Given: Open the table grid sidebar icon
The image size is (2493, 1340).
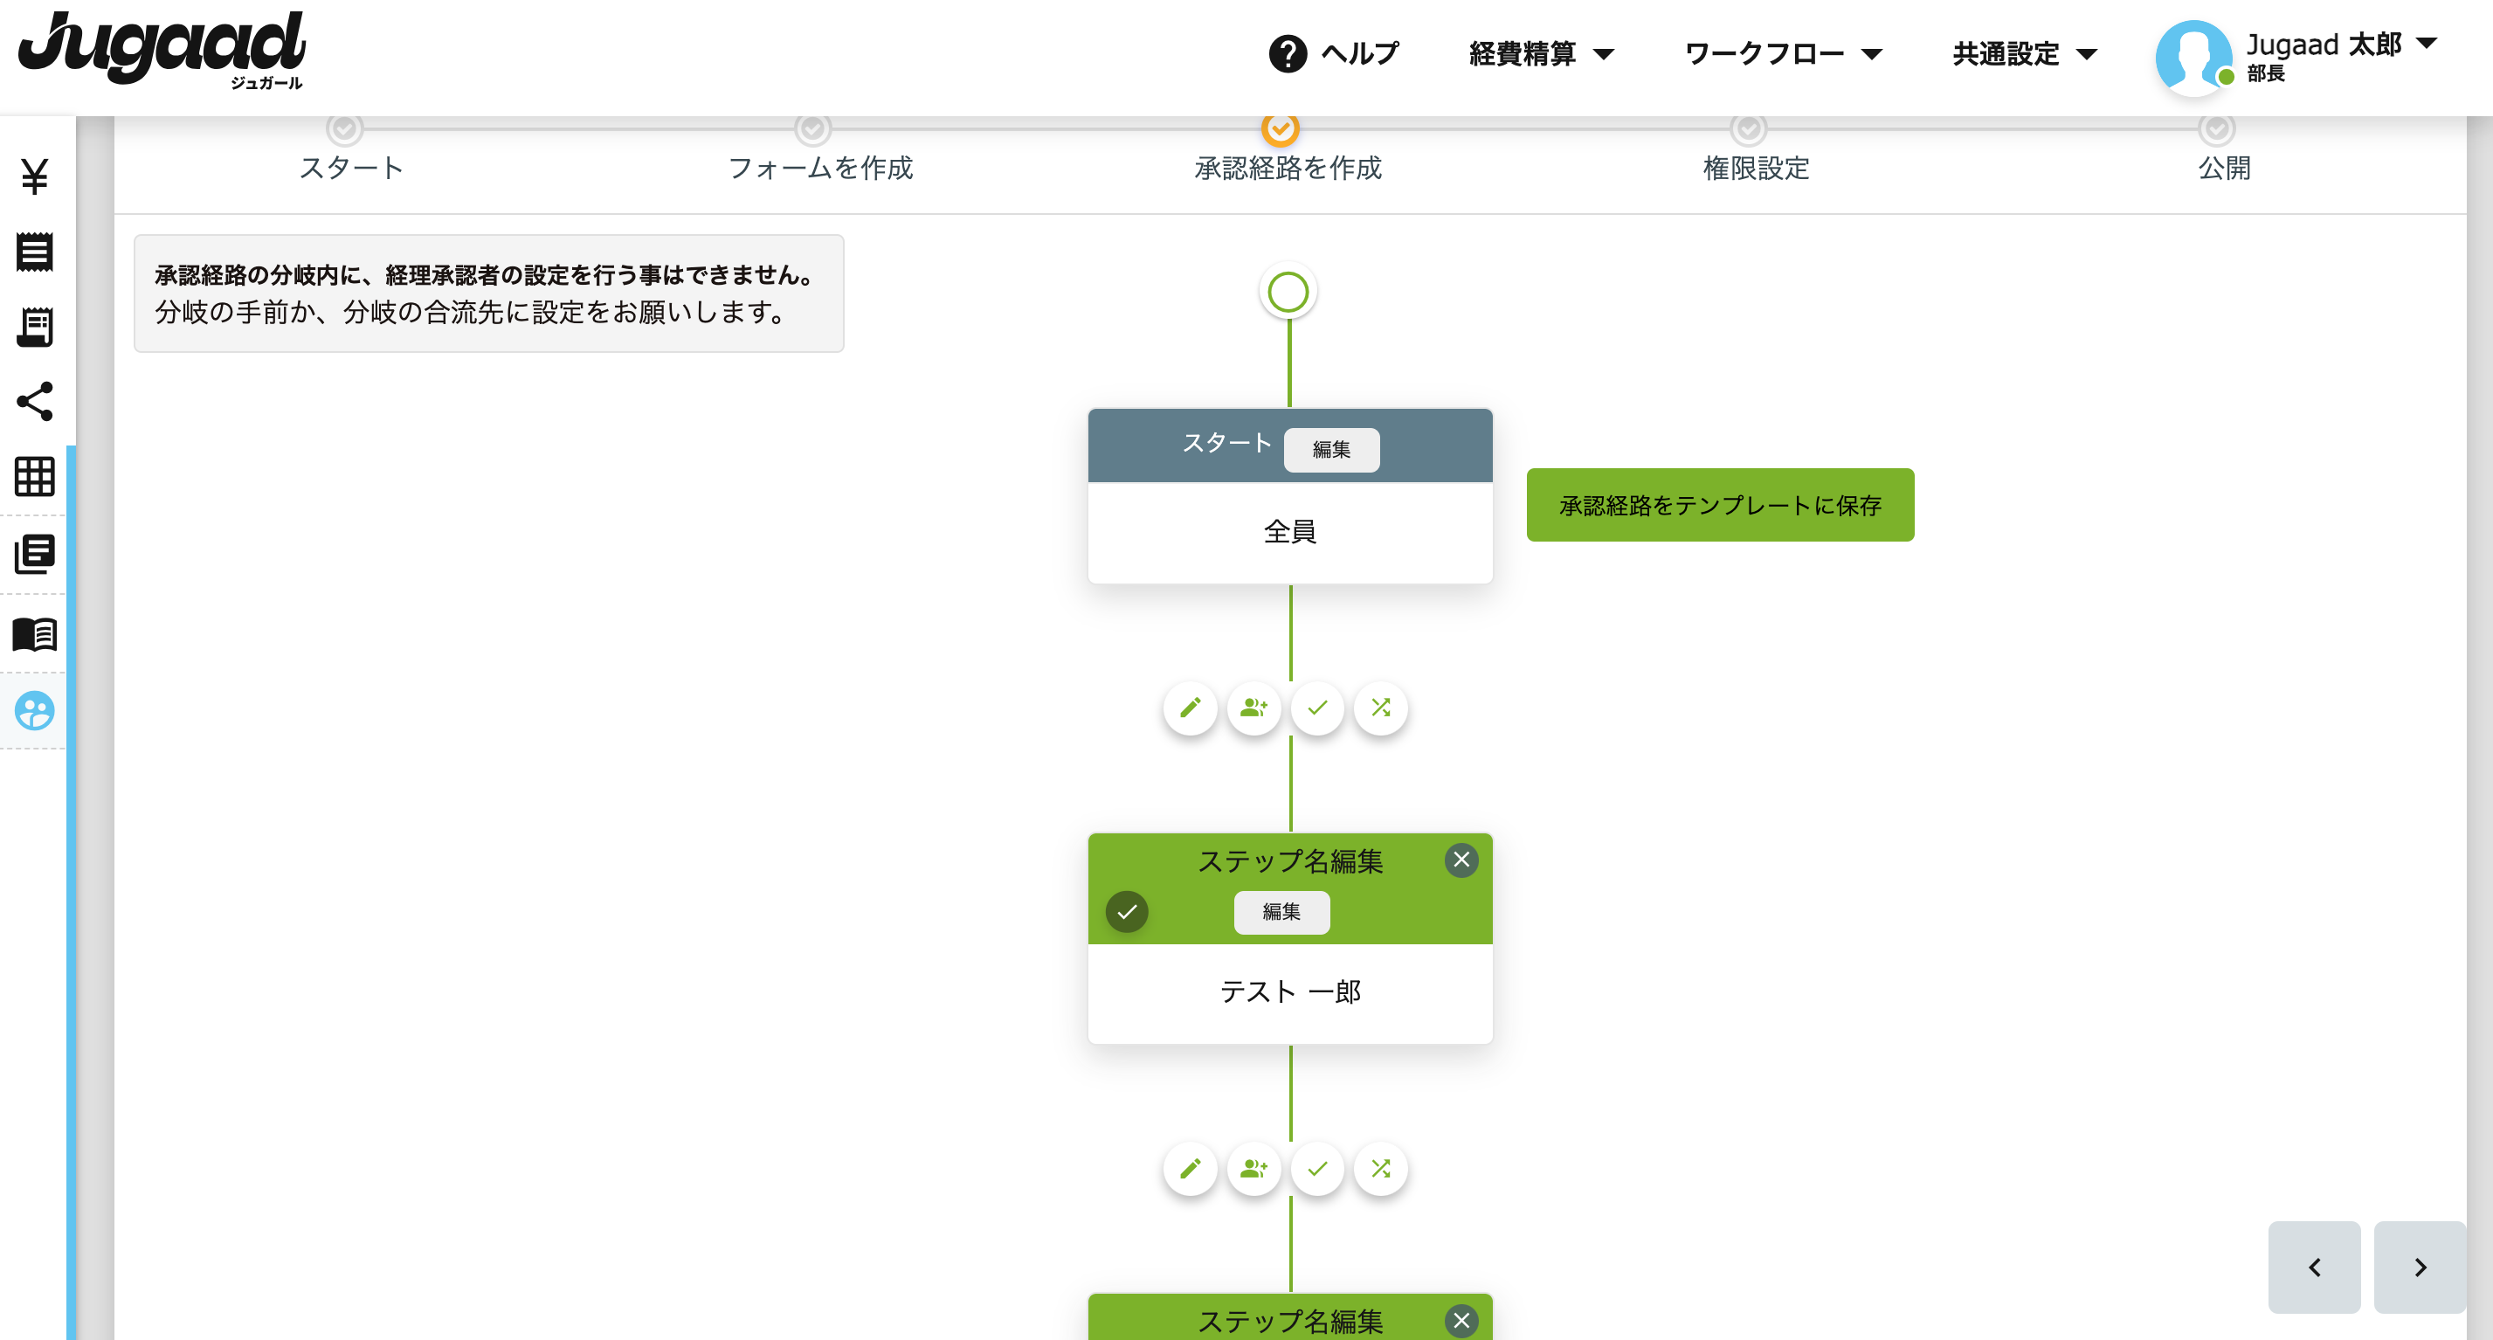Looking at the screenshot, I should pyautogui.click(x=35, y=476).
